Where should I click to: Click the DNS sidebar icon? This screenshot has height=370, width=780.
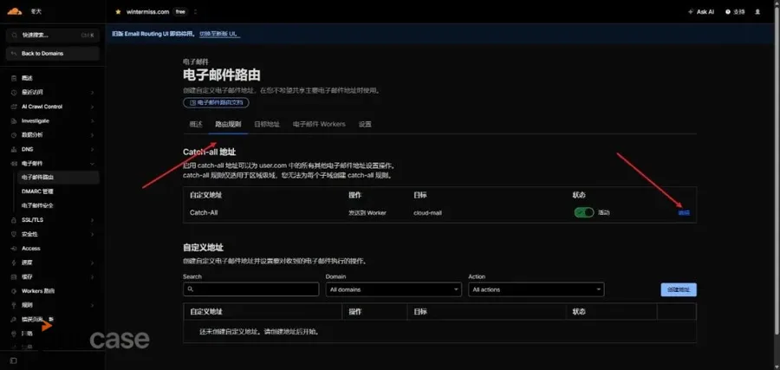[x=13, y=149]
